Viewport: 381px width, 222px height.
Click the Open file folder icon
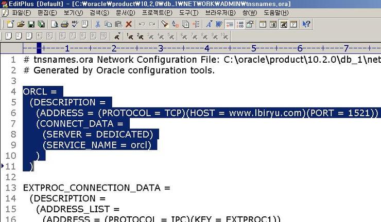point(21,24)
